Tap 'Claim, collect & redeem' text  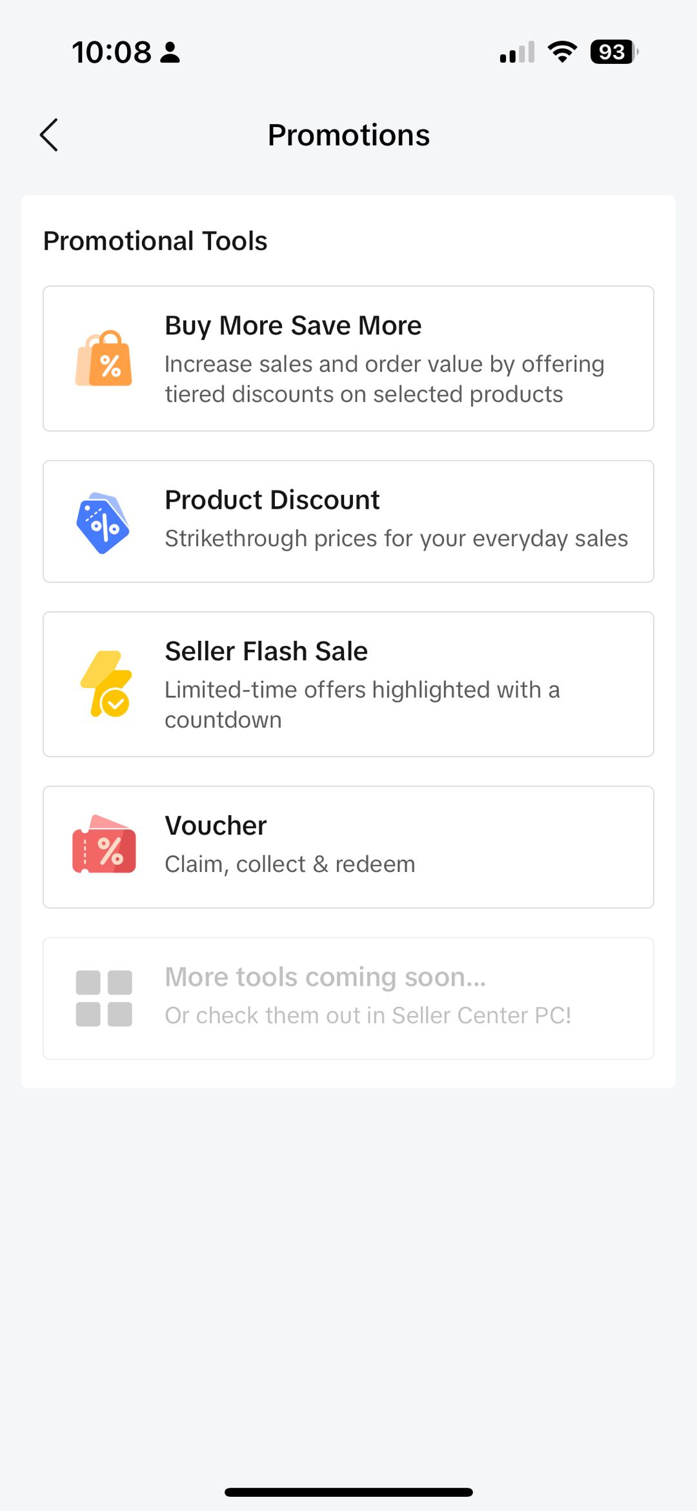point(290,864)
